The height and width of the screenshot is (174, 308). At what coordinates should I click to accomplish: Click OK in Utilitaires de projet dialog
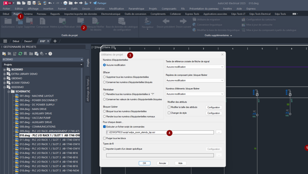tap(144, 163)
